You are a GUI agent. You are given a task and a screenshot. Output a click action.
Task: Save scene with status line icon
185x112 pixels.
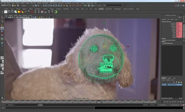[18, 5]
